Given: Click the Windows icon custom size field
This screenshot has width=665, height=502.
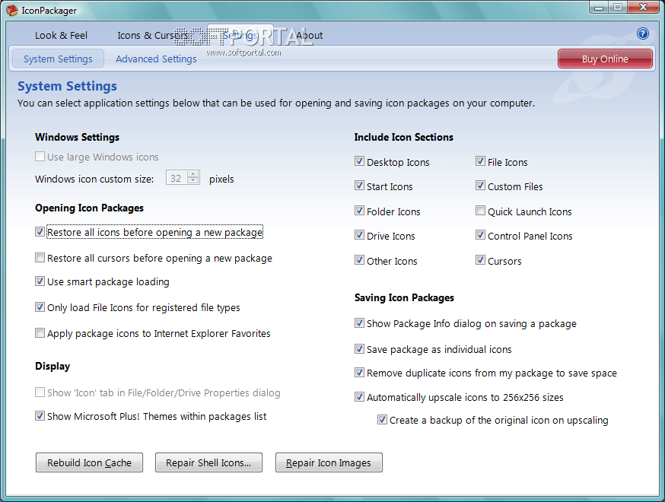Looking at the screenshot, I should coord(177,179).
